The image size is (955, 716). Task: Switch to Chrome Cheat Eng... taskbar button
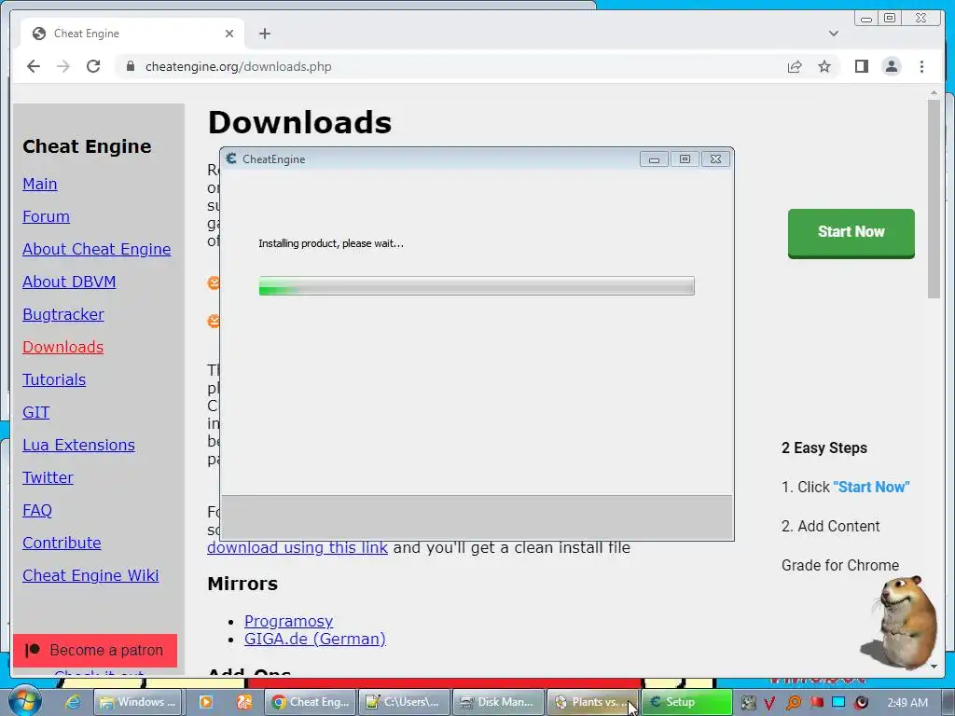coord(311,702)
